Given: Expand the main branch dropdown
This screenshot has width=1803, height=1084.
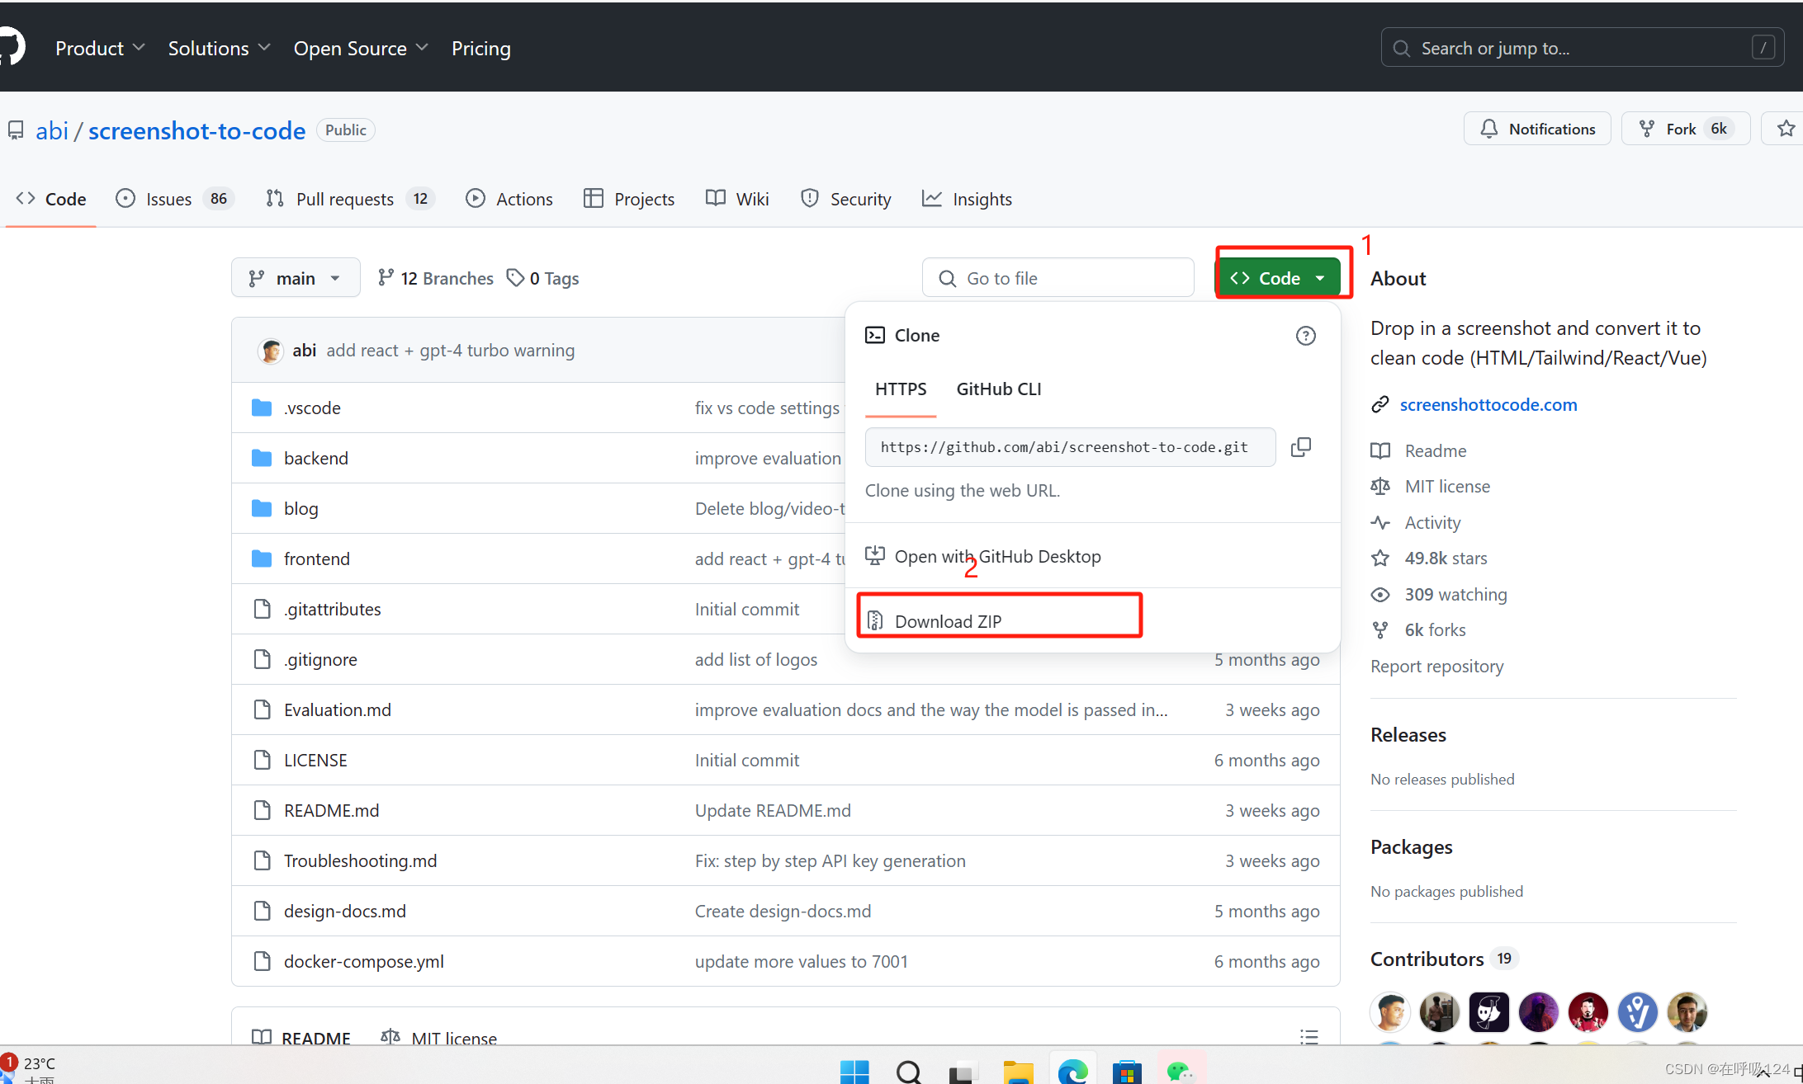Looking at the screenshot, I should coord(296,278).
